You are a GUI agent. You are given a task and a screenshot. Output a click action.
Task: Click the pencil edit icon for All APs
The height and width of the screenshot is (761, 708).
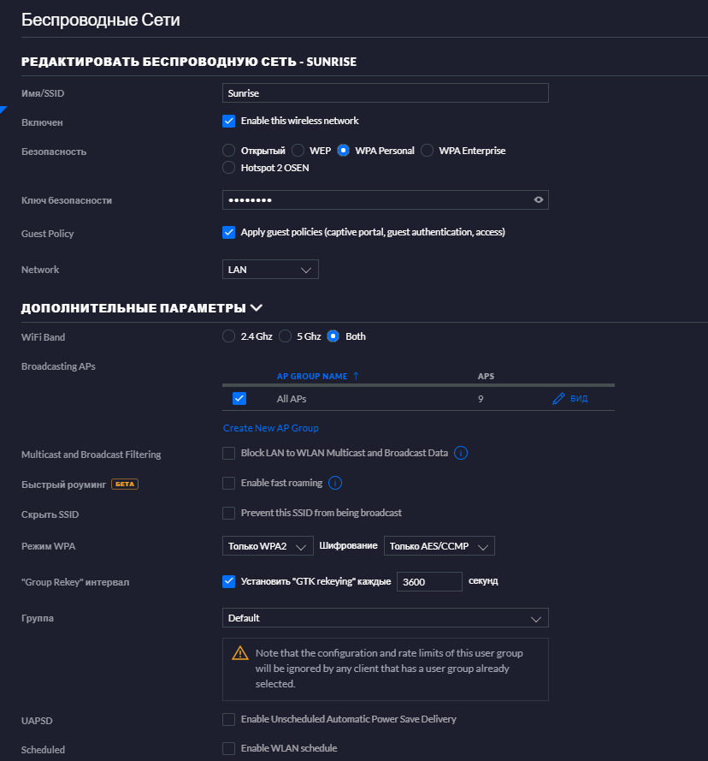point(558,398)
